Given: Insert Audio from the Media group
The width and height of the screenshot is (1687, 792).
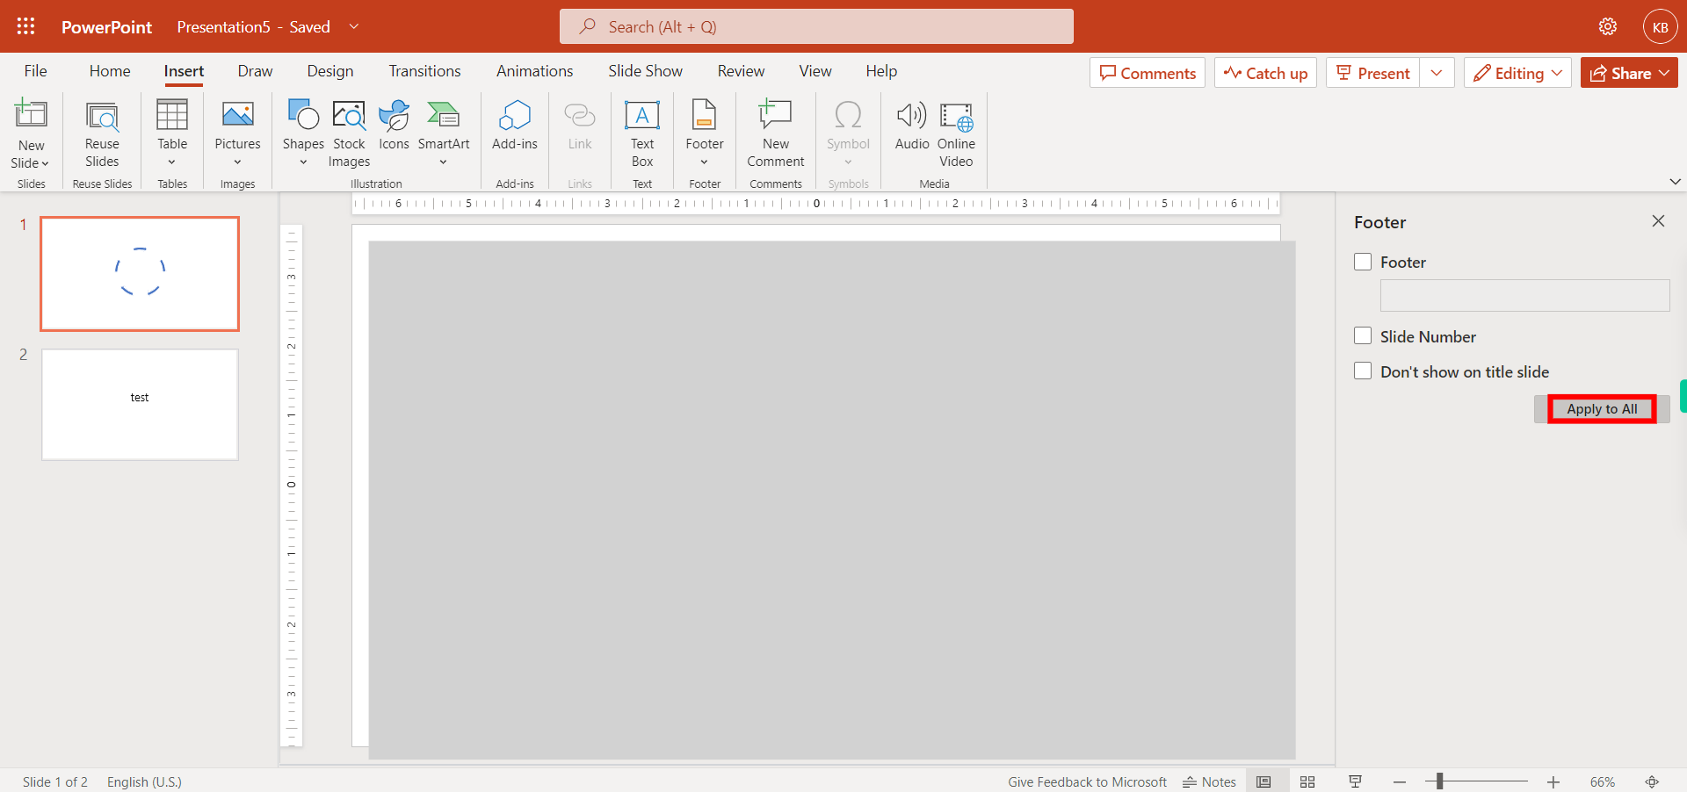Looking at the screenshot, I should point(912,126).
